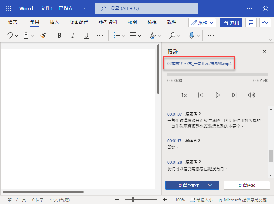Click the 新增謄寫 button
The height and width of the screenshot is (204, 274).
click(x=247, y=185)
